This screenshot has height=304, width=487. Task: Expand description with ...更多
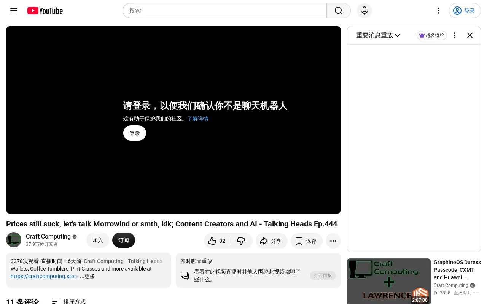[x=88, y=276]
